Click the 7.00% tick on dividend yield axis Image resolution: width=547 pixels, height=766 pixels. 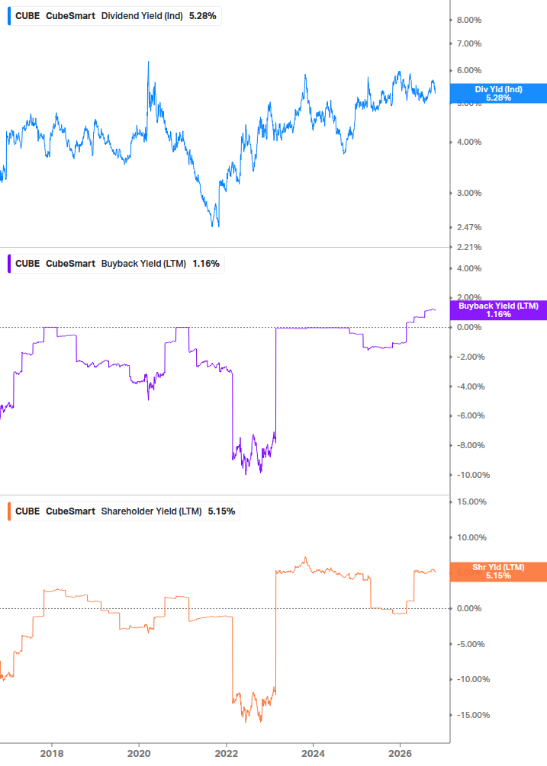468,43
